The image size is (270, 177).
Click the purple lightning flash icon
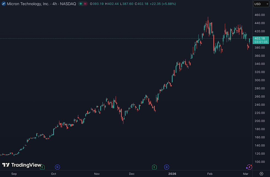[249, 167]
